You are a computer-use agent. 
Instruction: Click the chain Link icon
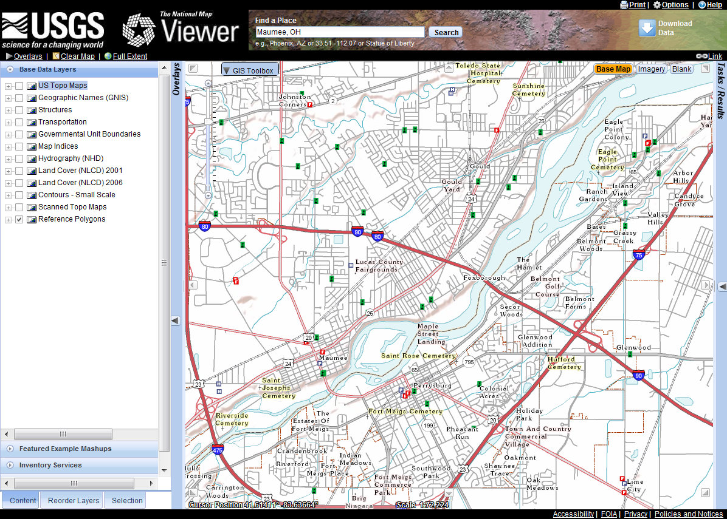pyautogui.click(x=701, y=56)
